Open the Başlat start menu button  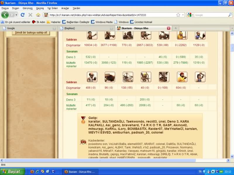pyautogui.click(x=12, y=171)
